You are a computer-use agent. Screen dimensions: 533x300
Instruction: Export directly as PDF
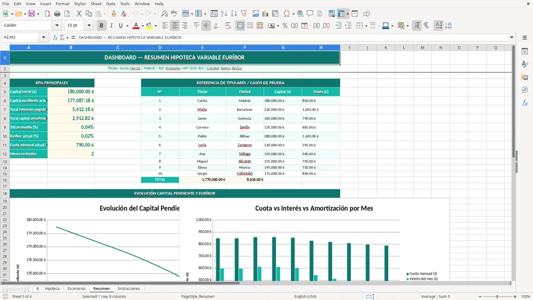(48, 14)
